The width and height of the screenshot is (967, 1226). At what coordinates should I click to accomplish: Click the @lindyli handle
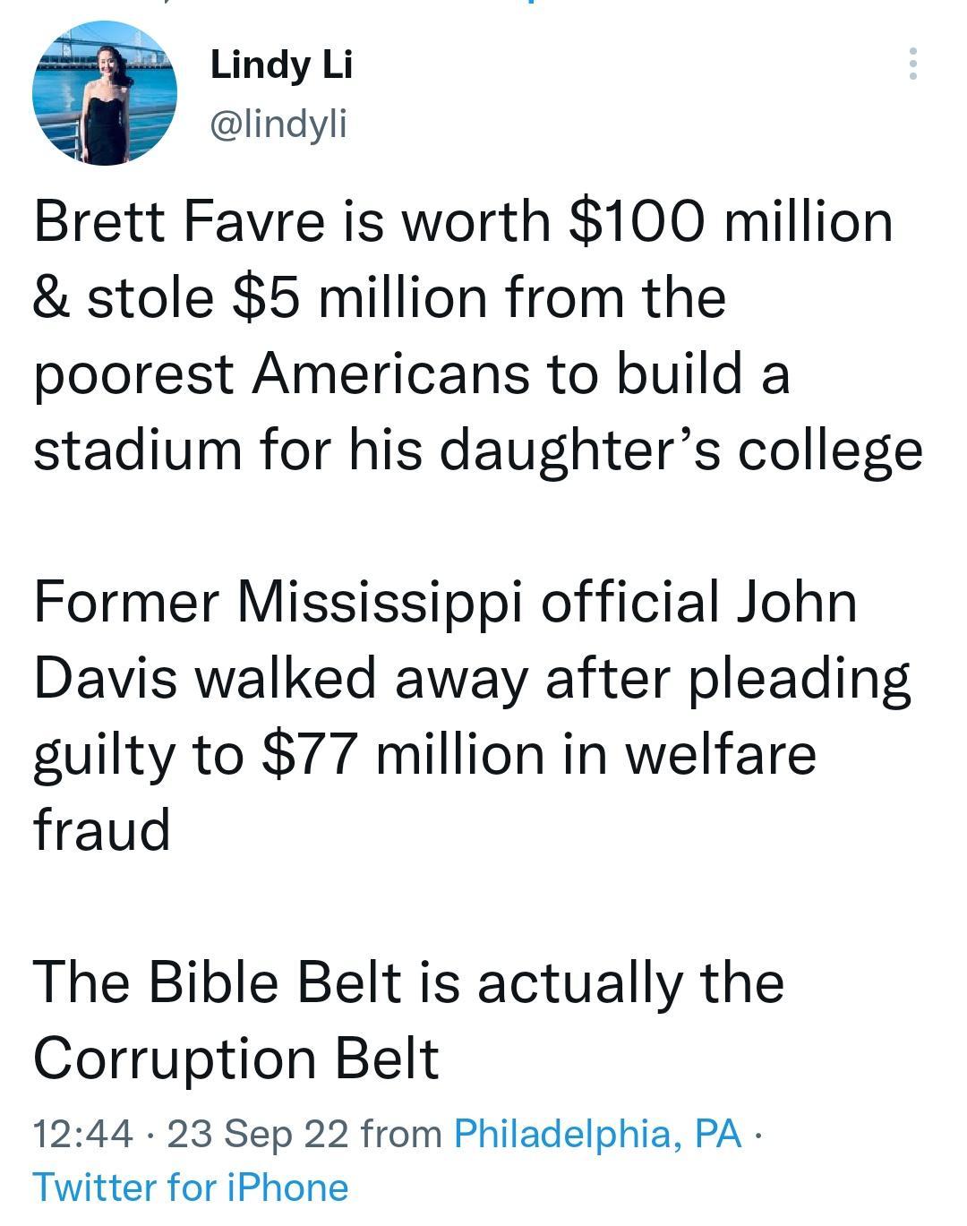[x=280, y=124]
